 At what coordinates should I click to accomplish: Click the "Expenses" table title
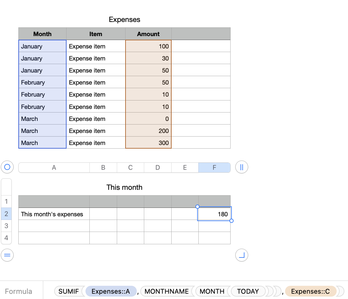pos(124,19)
